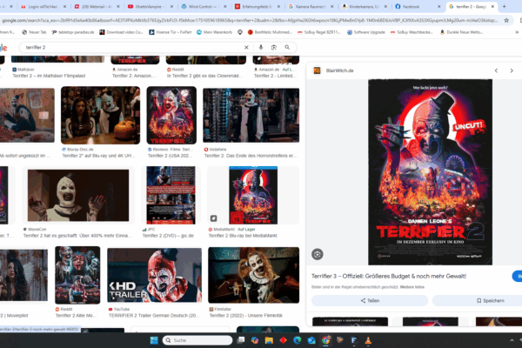
Task: Click the Google search input field
Action: click(x=133, y=47)
